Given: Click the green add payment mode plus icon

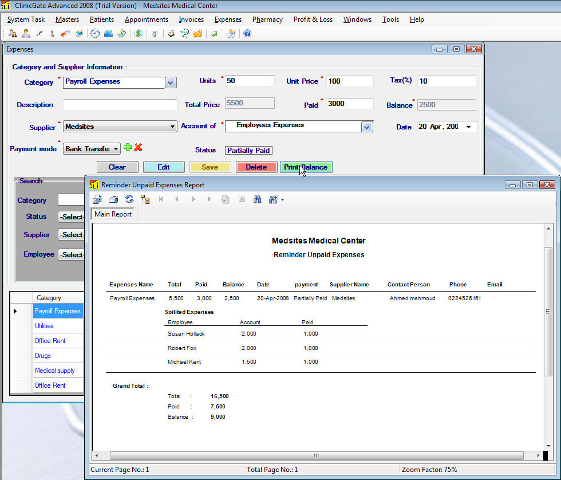Looking at the screenshot, I should [127, 147].
